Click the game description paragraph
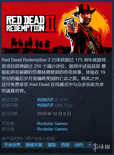This screenshot has width=114, height=155. [x=54, y=75]
